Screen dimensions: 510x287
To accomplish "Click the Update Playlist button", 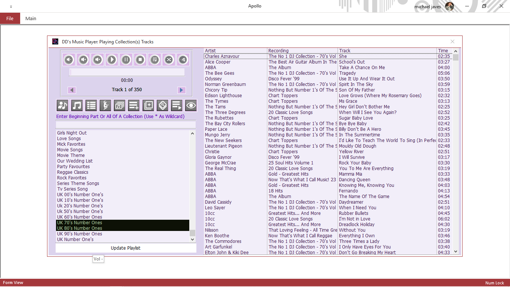I will click(126, 248).
